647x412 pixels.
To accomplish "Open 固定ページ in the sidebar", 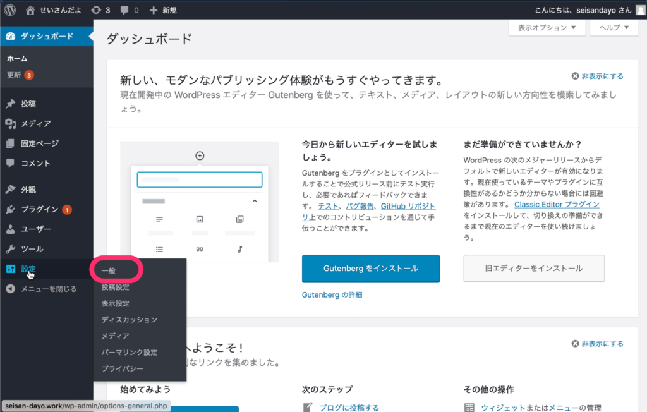I will click(x=39, y=143).
